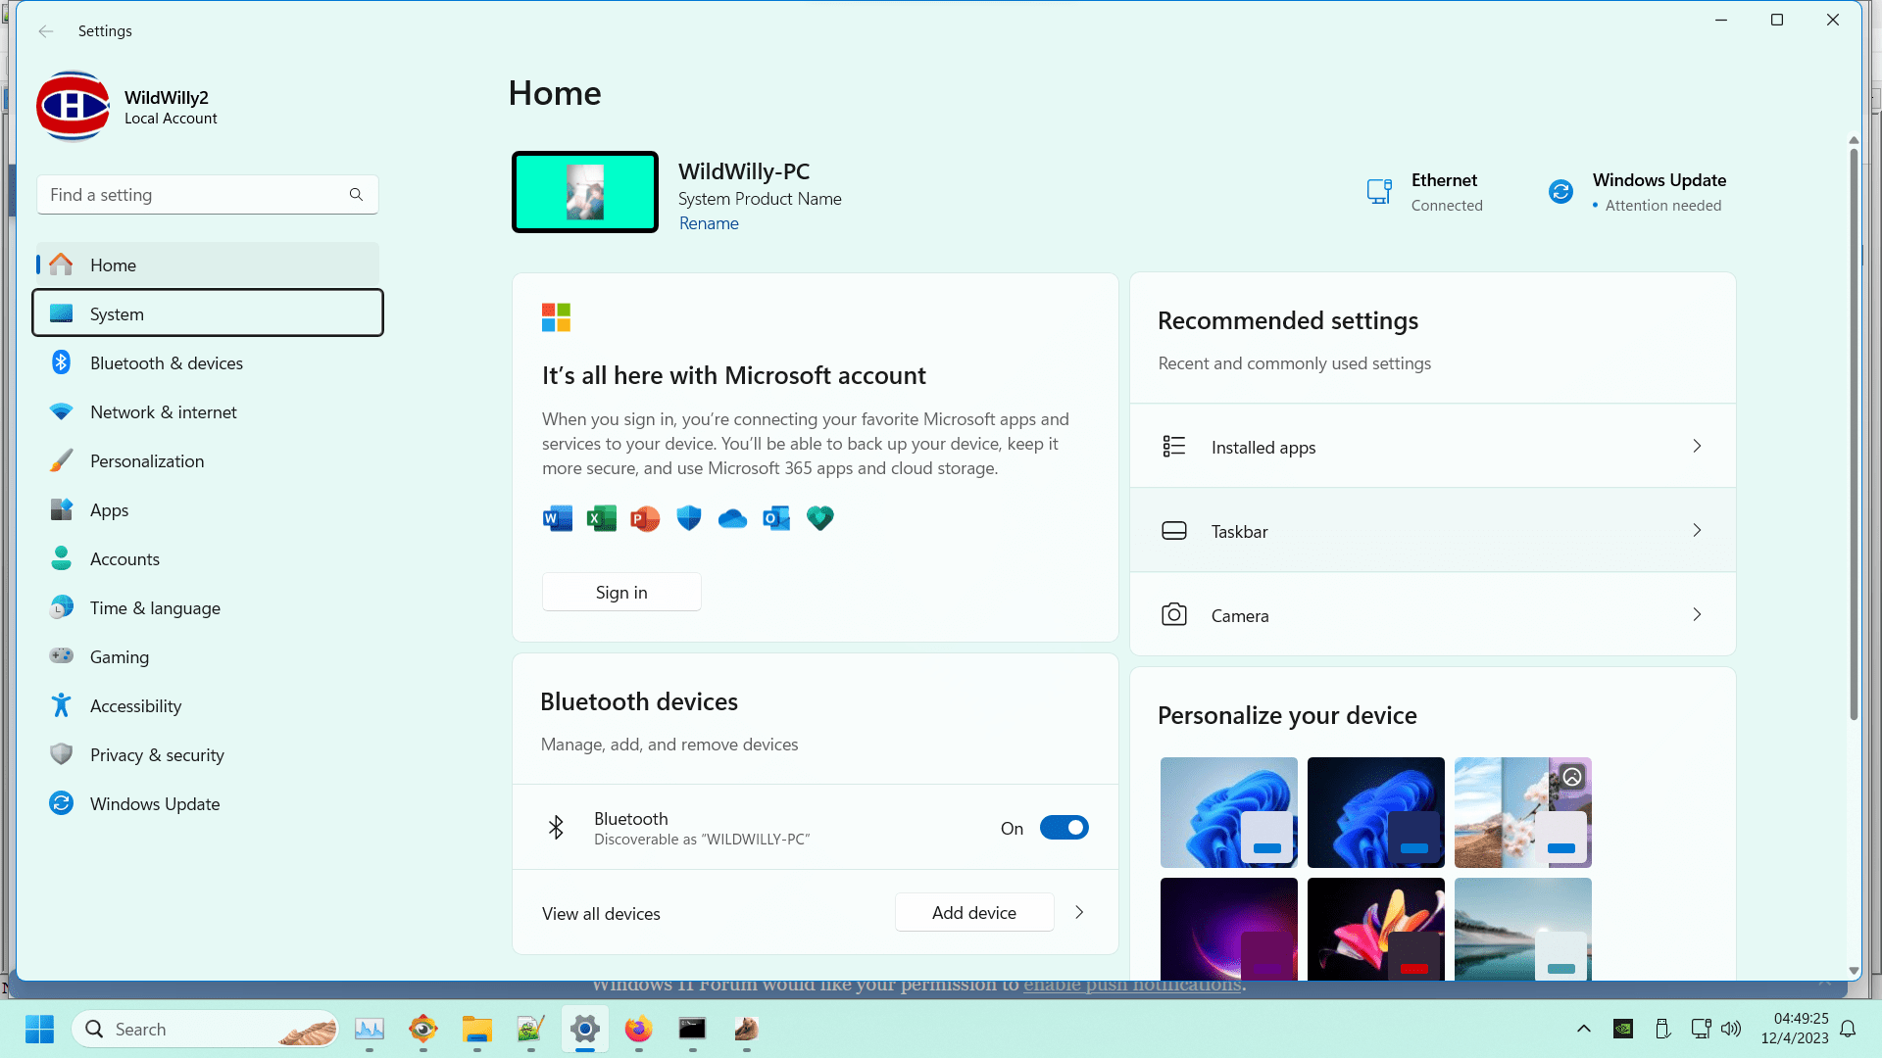Show hidden tray icons with the chevron
Image resolution: width=1882 pixels, height=1058 pixels.
(1583, 1029)
